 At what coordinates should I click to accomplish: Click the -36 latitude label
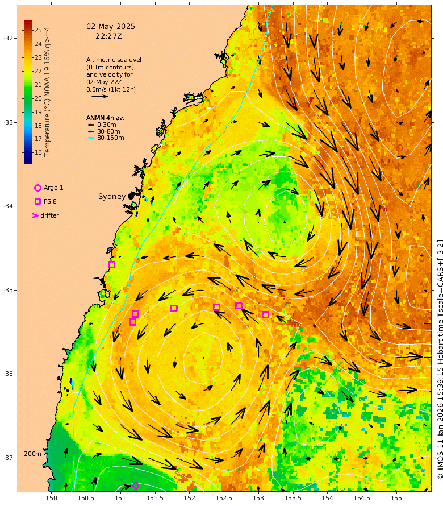click(9, 374)
